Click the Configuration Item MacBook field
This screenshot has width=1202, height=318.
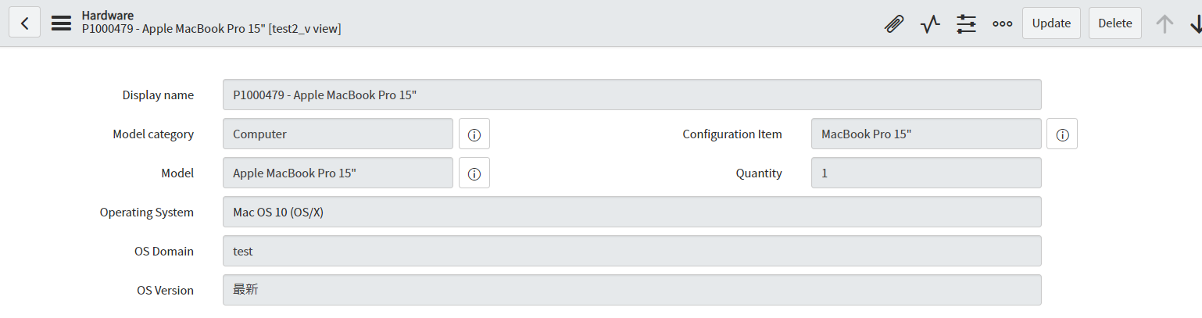click(x=926, y=134)
